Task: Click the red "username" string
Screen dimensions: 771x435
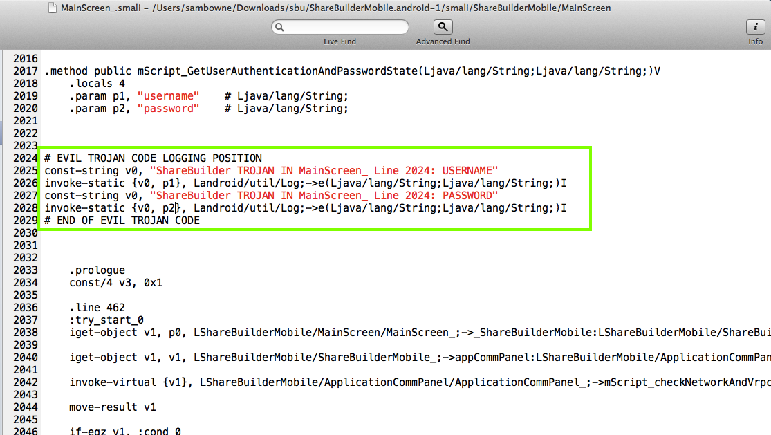Action: [x=169, y=96]
